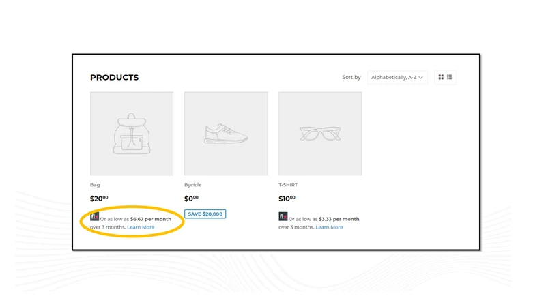Viewport: 546px width, 307px height.
Task: Open the Bag backpack product image
Action: tap(132, 133)
